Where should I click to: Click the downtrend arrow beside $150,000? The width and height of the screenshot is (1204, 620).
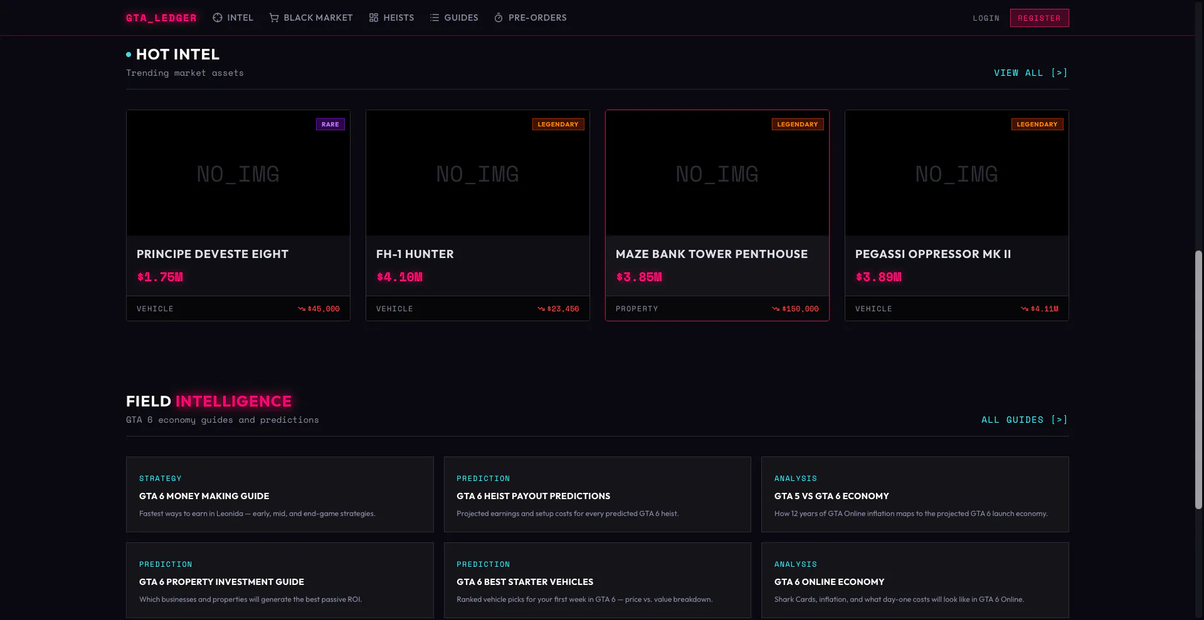click(776, 309)
